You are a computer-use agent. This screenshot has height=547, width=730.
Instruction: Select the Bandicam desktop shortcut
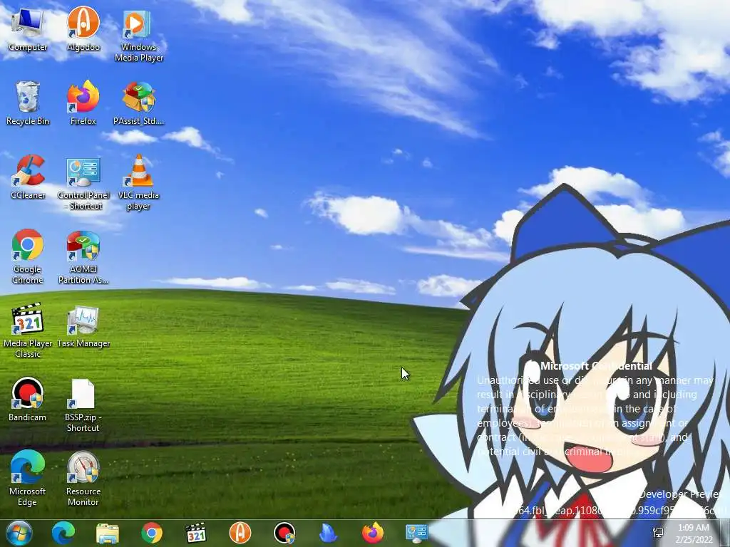(28, 400)
